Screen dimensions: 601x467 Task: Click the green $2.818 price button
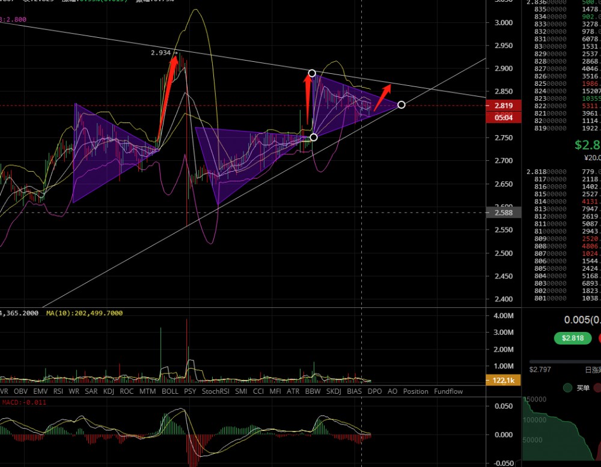pyautogui.click(x=572, y=338)
